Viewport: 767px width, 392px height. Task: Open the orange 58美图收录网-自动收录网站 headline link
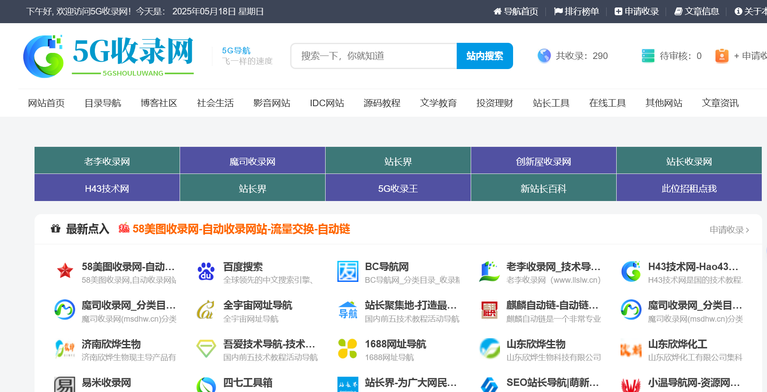241,229
